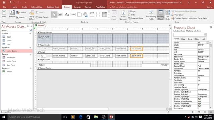The width and height of the screenshot is (214, 120).
Task: Select the Option Group (XYZ) control
Action: (x=92, y=15)
